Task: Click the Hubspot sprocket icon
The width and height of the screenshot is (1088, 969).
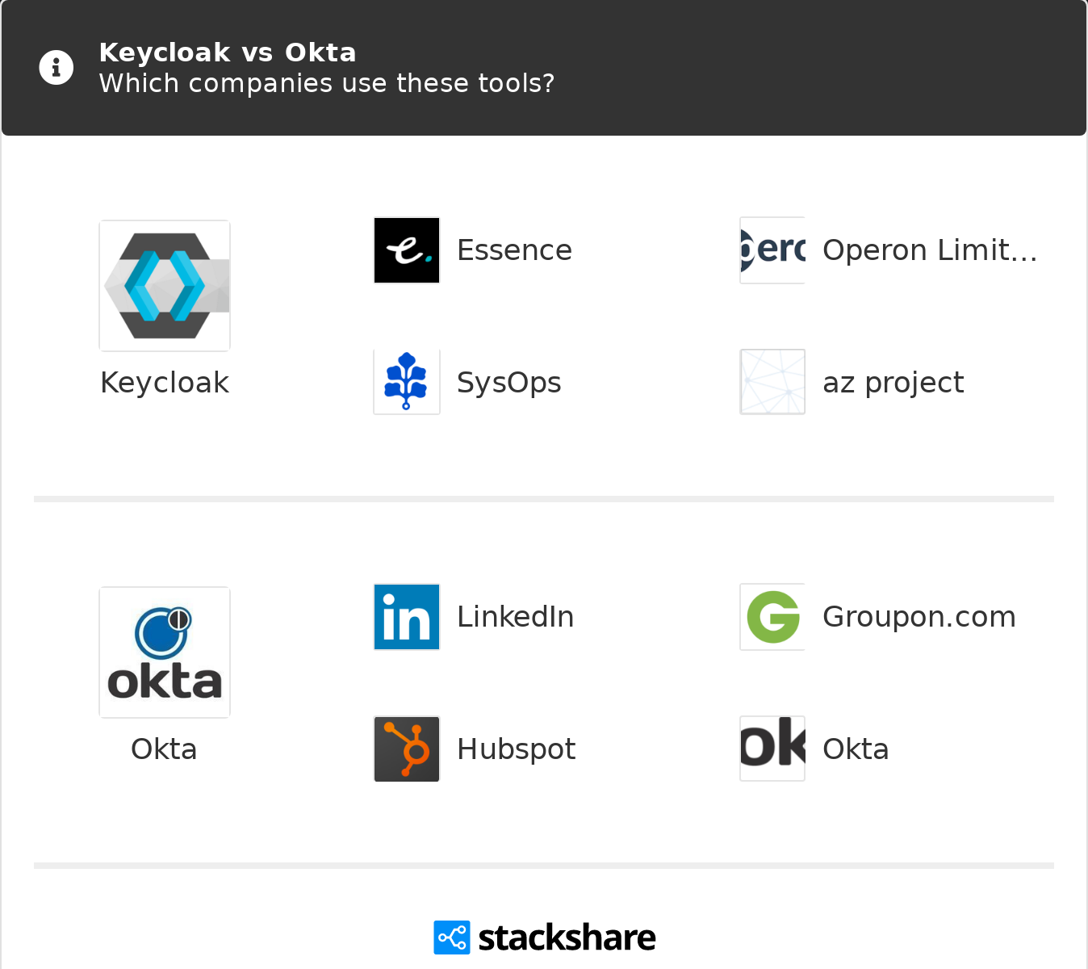Action: pyautogui.click(x=406, y=749)
